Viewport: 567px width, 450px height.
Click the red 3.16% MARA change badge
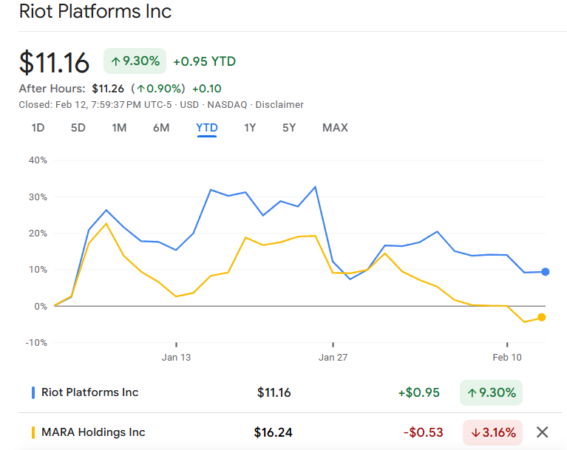tap(492, 432)
